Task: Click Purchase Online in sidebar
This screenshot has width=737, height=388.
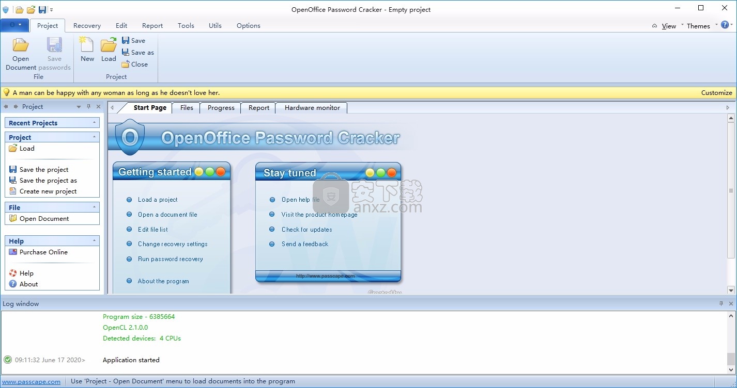Action: coord(38,252)
